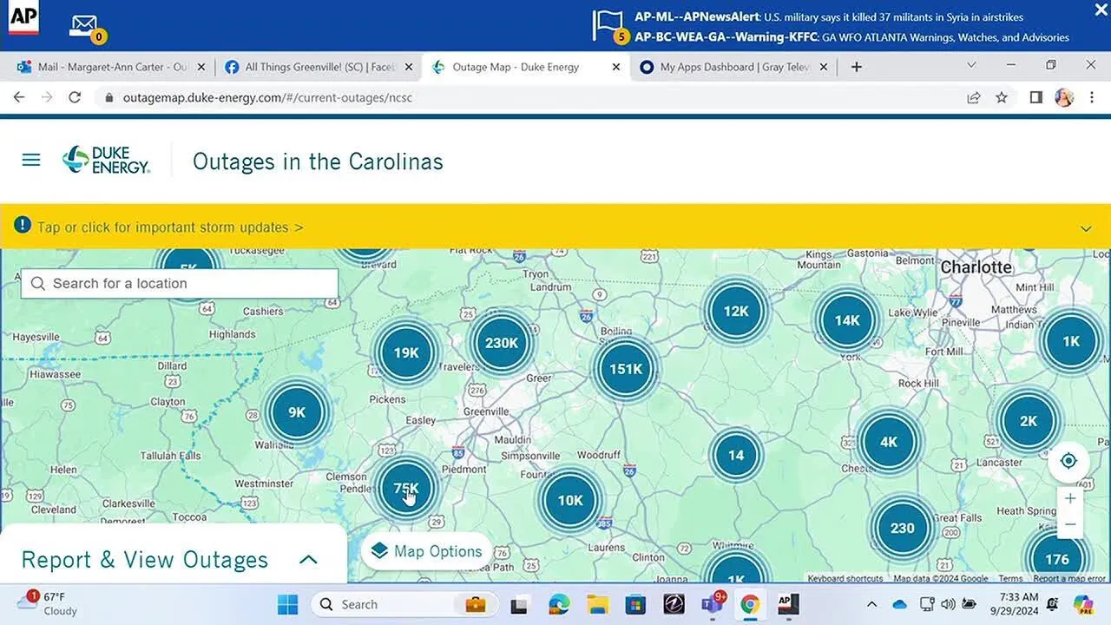This screenshot has width=1111, height=625.
Task: Open the Windows Start menu
Action: (287, 604)
